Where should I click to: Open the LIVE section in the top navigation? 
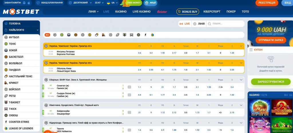[x=106, y=11]
